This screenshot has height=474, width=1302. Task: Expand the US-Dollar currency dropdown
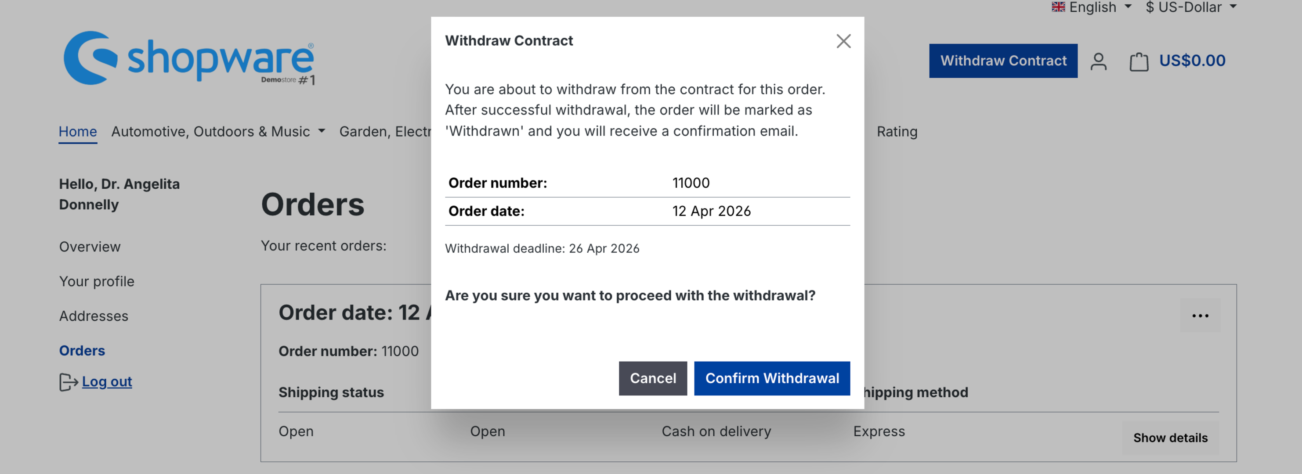coord(1190,7)
